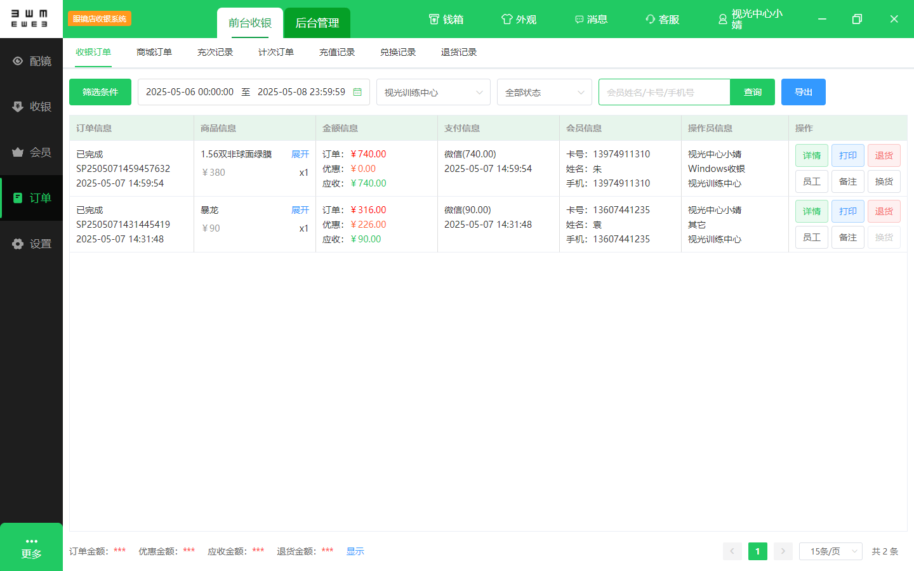Click card number 13974911310
Image resolution: width=914 pixels, height=571 pixels.
point(621,154)
